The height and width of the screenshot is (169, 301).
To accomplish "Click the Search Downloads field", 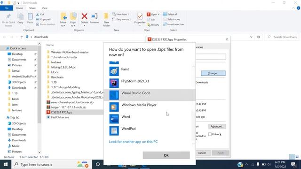I will (x=282, y=37).
